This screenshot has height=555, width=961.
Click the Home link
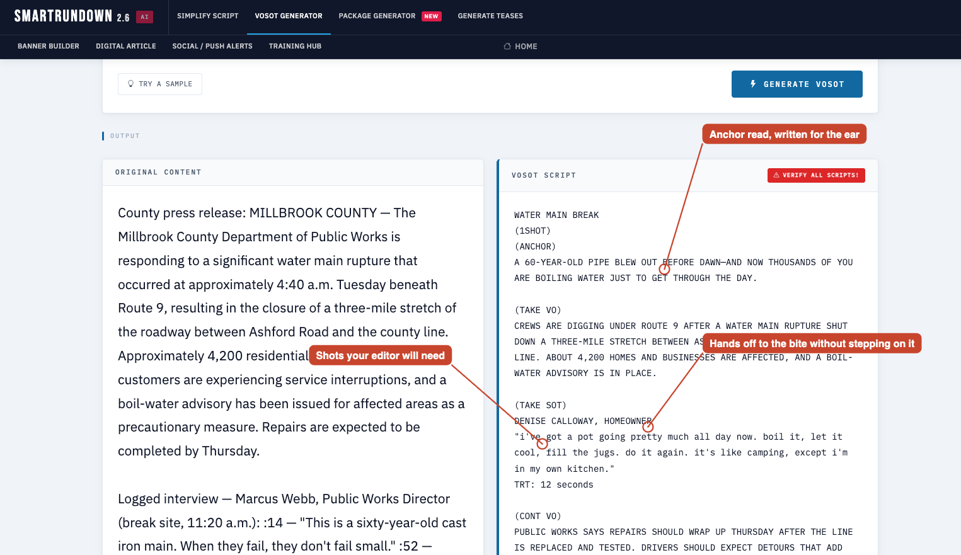point(521,47)
